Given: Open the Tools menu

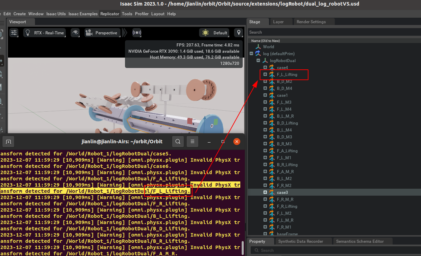Looking at the screenshot, I should 127,14.
